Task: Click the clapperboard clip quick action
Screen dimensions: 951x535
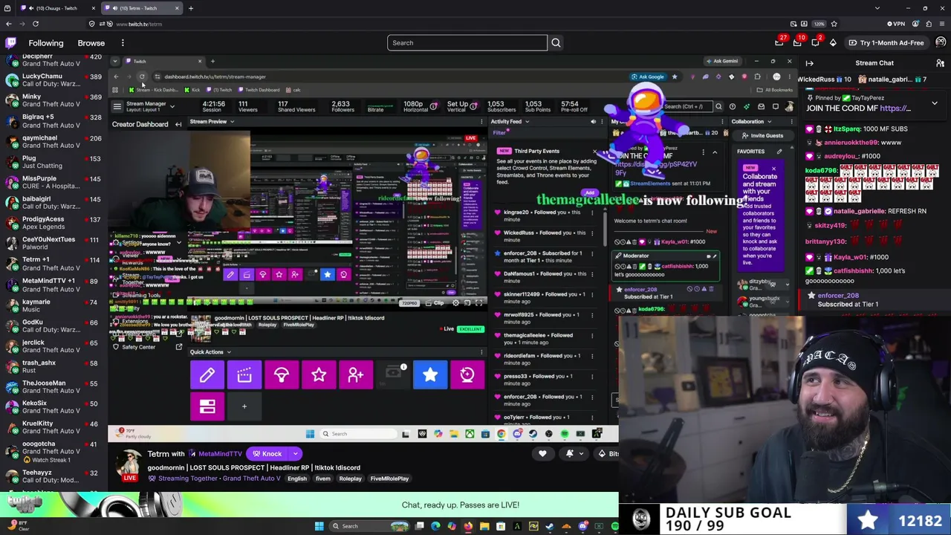Action: (x=244, y=375)
